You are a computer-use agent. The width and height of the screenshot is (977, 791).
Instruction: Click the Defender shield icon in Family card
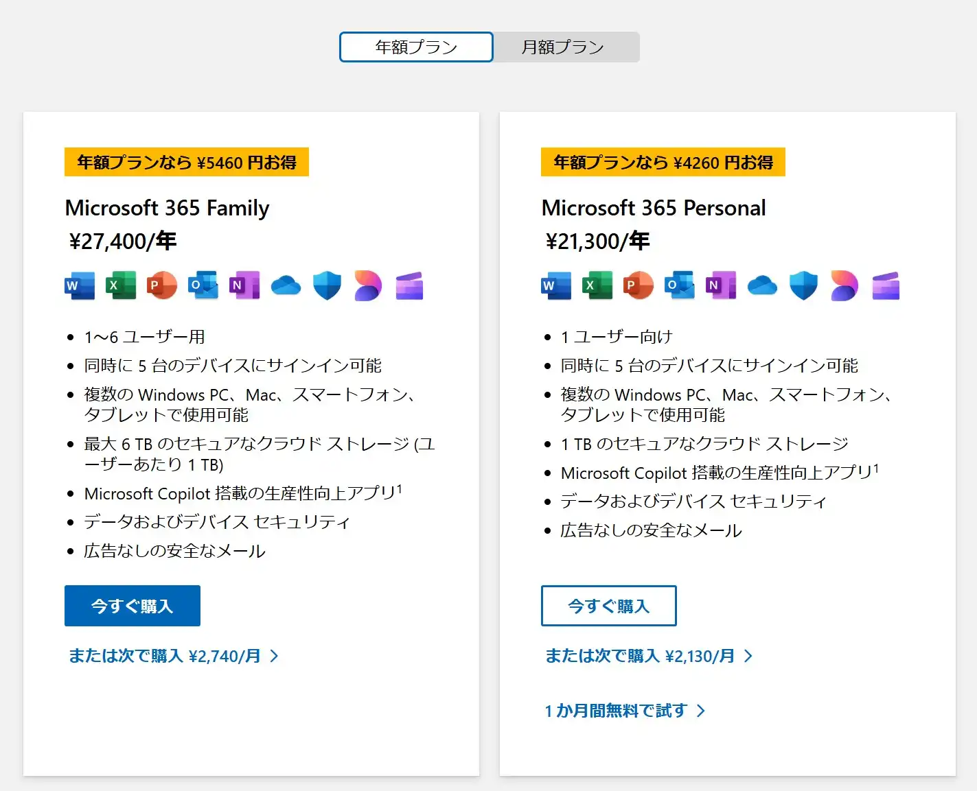pos(327,285)
